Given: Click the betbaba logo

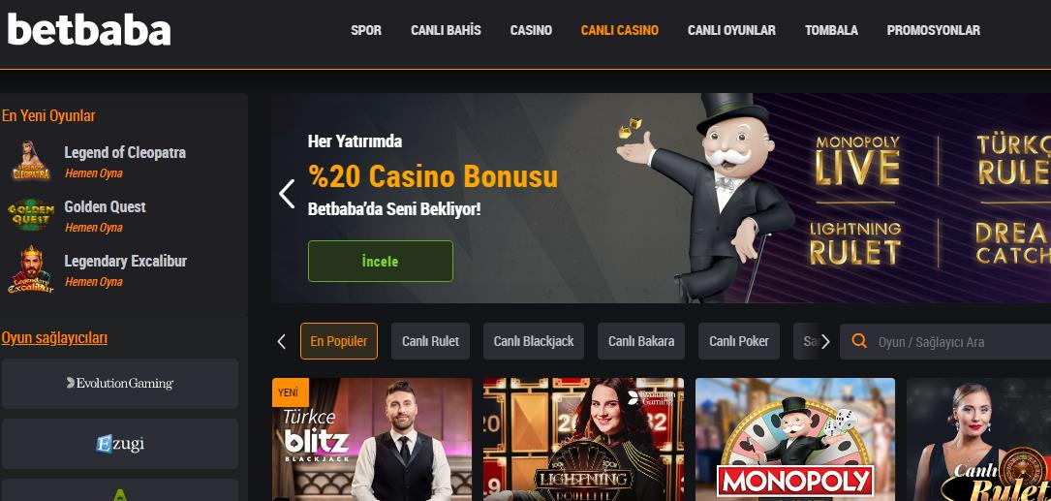Looking at the screenshot, I should pos(88,30).
